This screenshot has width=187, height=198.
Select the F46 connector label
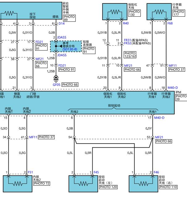(156, 172)
